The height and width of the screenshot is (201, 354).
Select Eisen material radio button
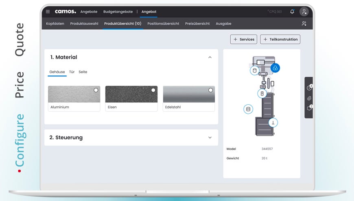coord(153,90)
